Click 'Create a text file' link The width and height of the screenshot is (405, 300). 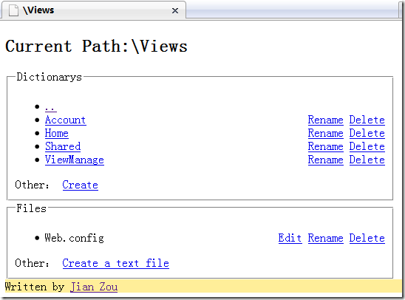coord(116,263)
